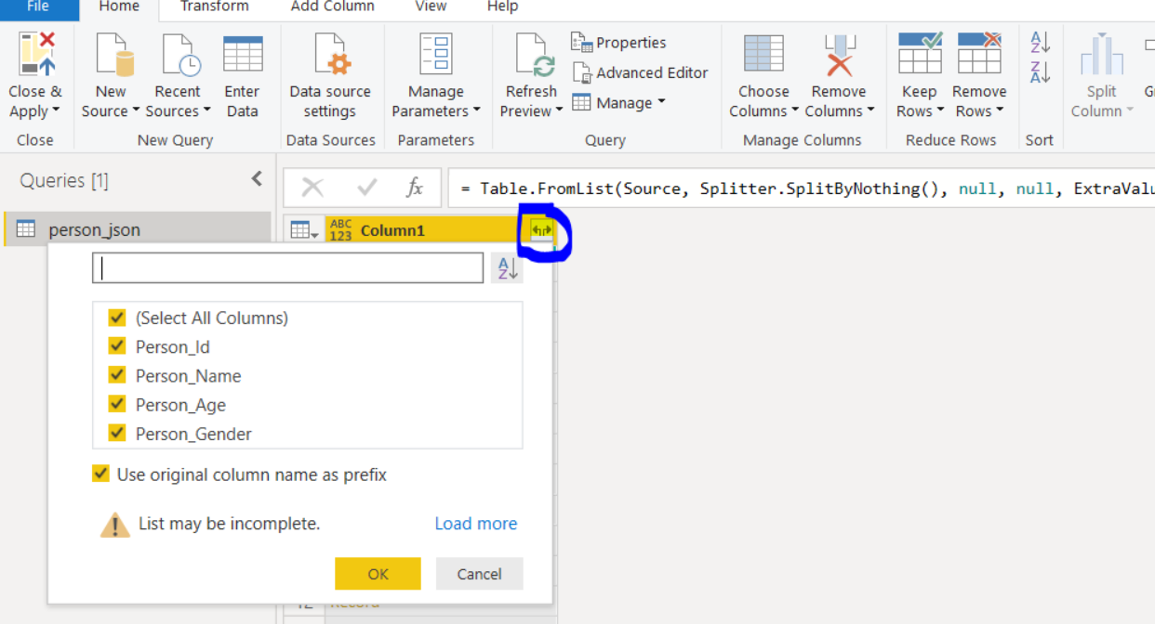Expand the New Source dropdown arrow
Image resolution: width=1155 pixels, height=624 pixels.
pos(136,111)
